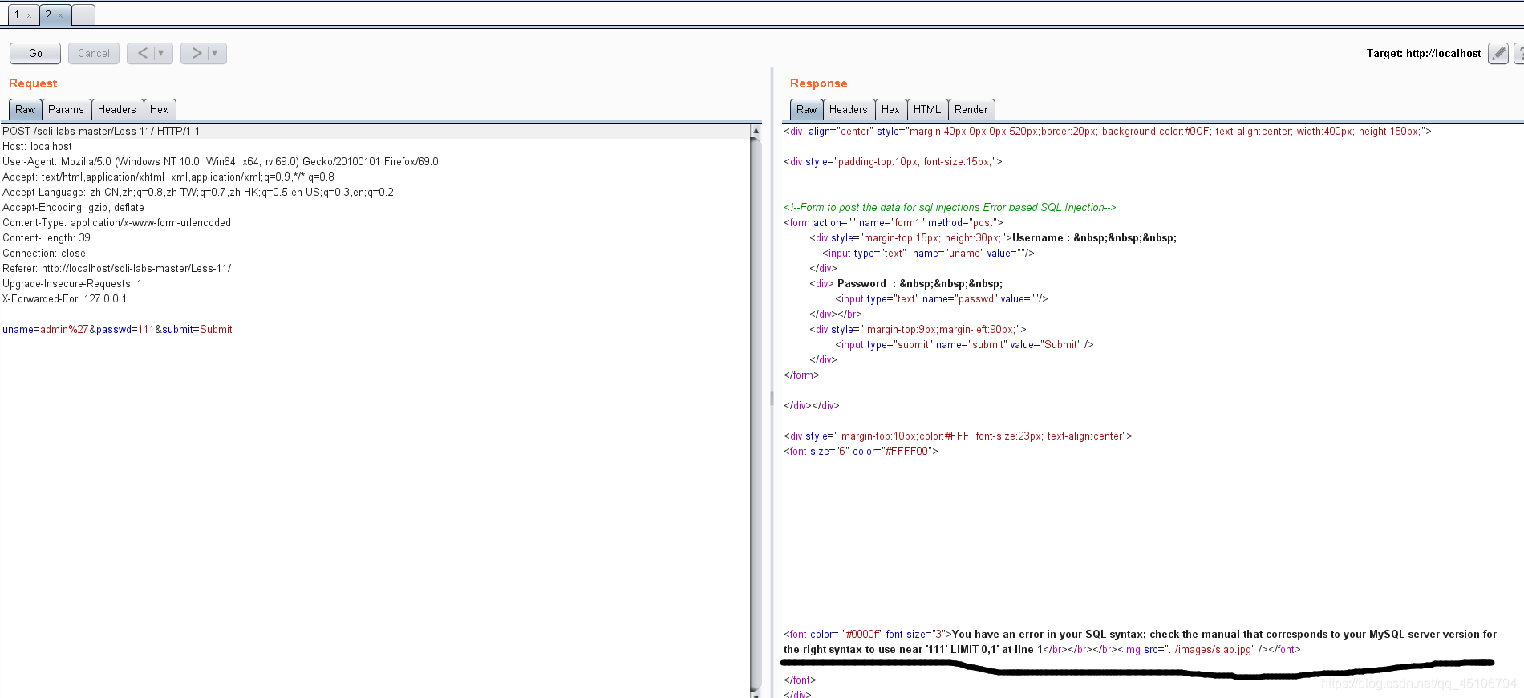This screenshot has height=698, width=1524.
Task: Open the forward history dropdown arrow
Action: coord(215,53)
